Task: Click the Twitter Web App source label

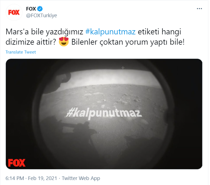Action: (x=81, y=178)
